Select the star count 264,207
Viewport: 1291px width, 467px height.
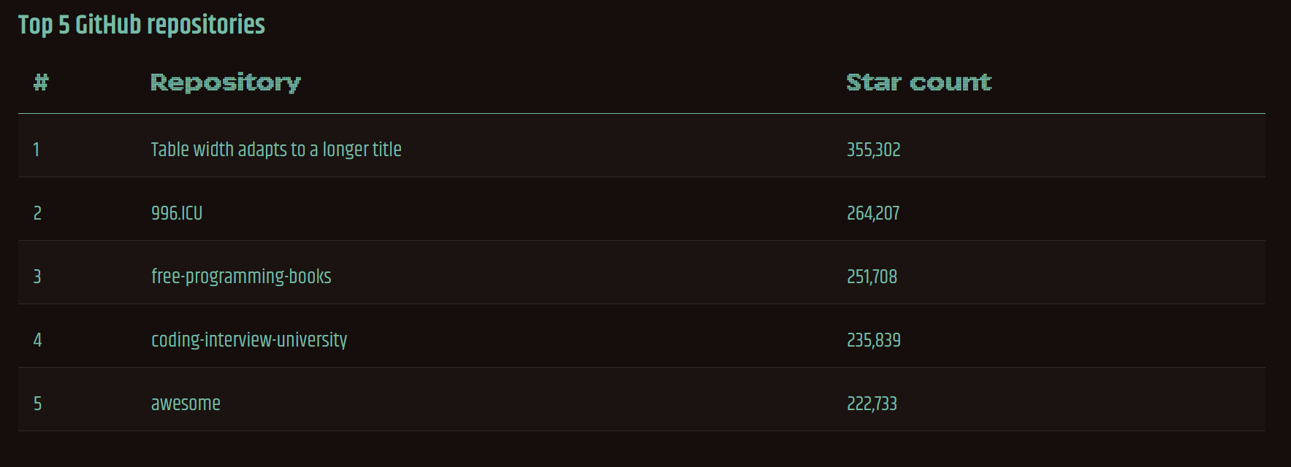click(873, 213)
